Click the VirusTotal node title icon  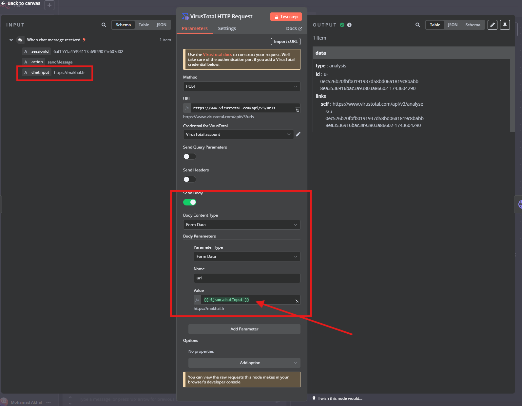[x=185, y=17]
